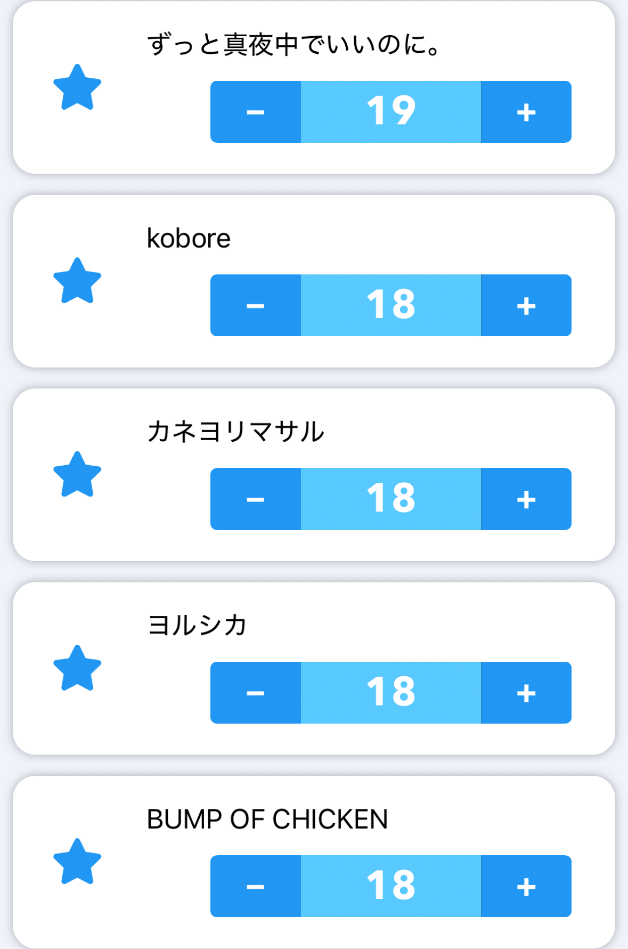Click the カネヨリマサル artist name
This screenshot has width=628, height=949.
coord(235,432)
